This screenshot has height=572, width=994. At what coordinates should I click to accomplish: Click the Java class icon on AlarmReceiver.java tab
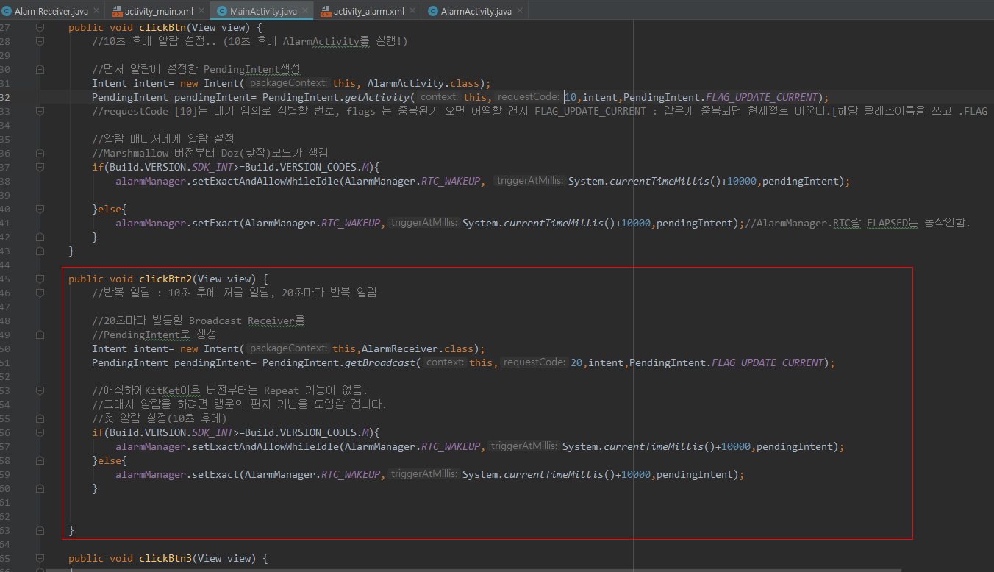click(7, 12)
